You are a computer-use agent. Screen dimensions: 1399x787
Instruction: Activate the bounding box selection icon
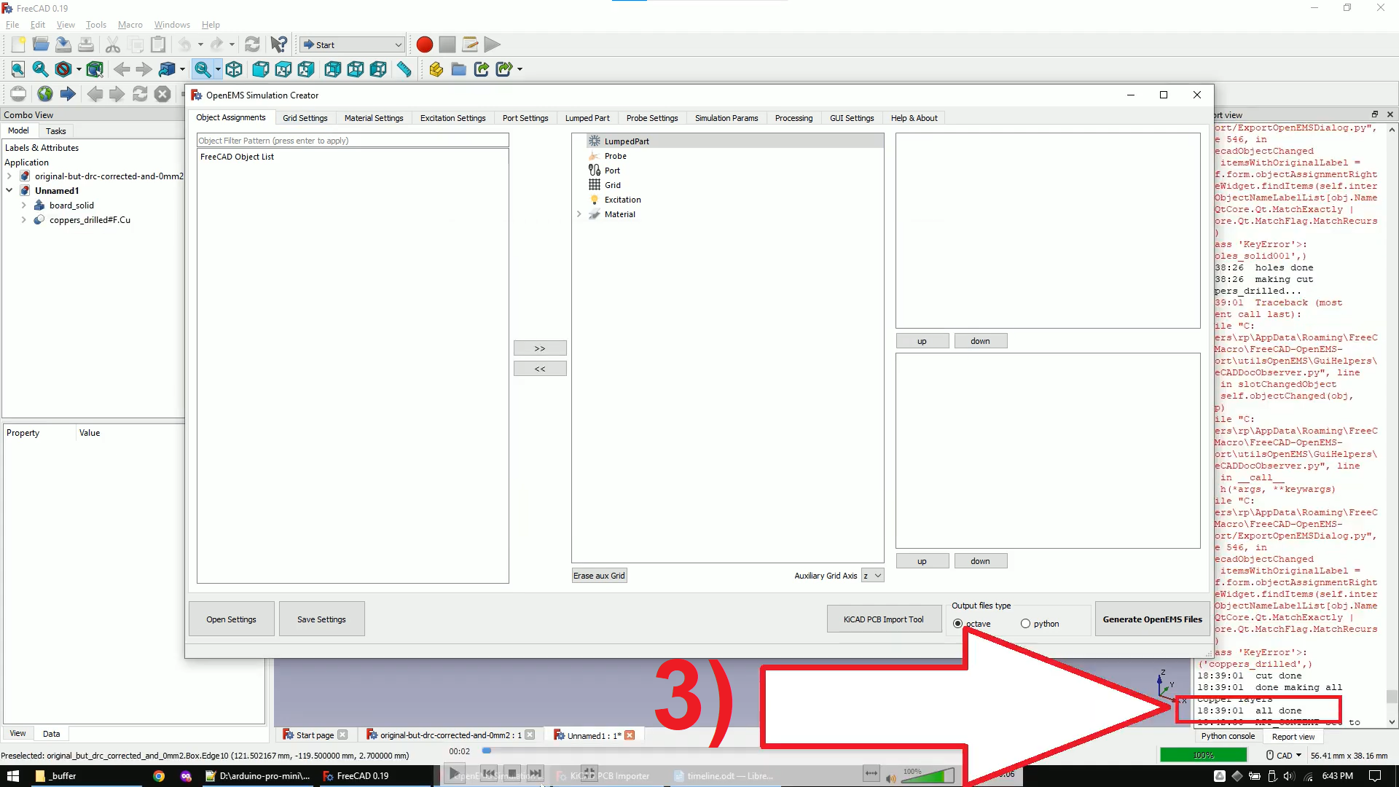[x=95, y=69]
